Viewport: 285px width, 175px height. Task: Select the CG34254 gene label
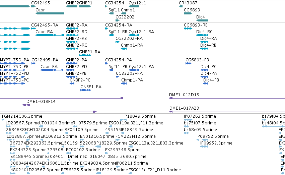coord(115,3)
